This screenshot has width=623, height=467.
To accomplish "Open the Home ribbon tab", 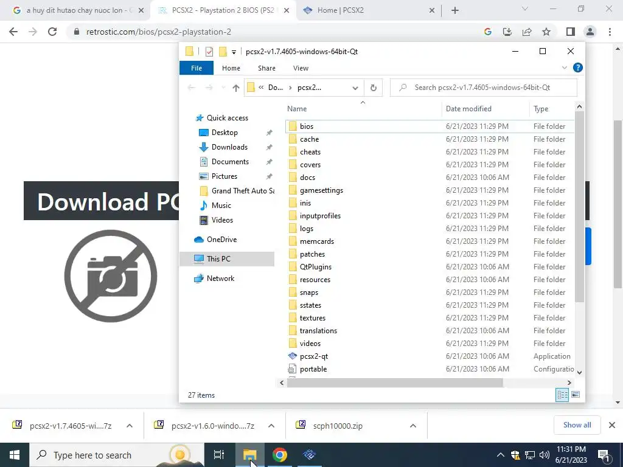I will [231, 68].
